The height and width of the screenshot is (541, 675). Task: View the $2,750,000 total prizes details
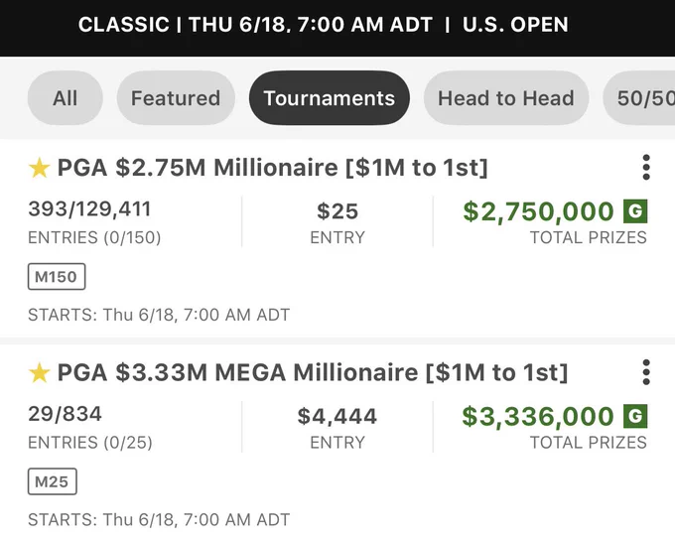pyautogui.click(x=538, y=211)
